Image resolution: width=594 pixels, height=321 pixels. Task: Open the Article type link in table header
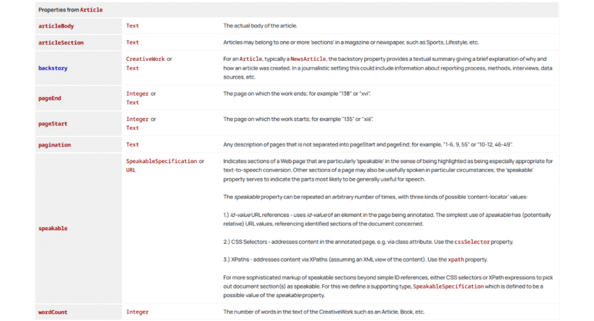(91, 10)
